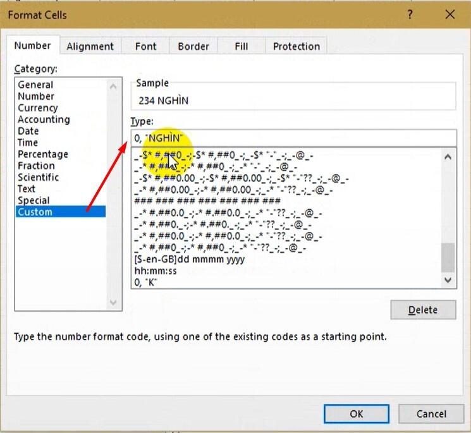This screenshot has height=433, width=471.
Task: Open the Font tab
Action: click(x=145, y=46)
